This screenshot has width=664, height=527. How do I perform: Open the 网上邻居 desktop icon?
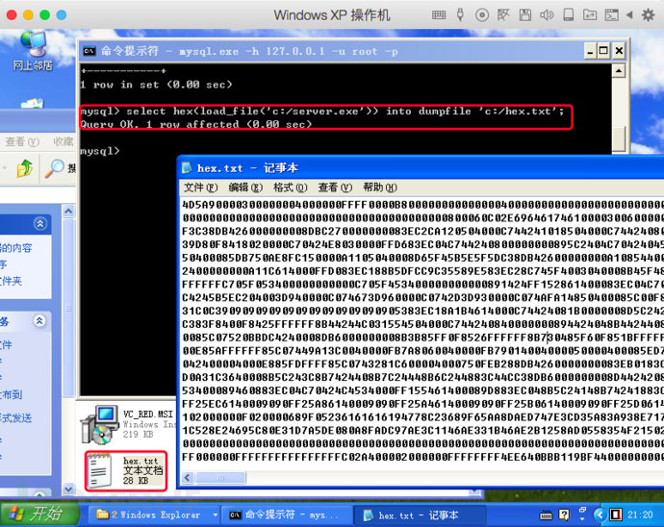tap(33, 51)
